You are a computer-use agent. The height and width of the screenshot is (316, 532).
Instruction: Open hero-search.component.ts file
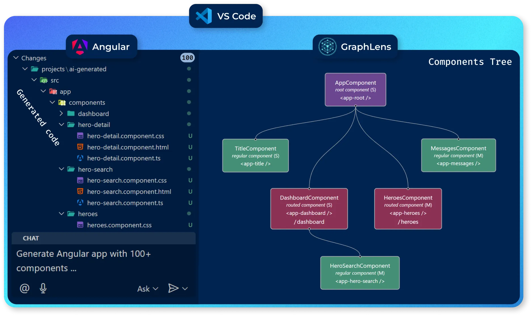point(125,203)
